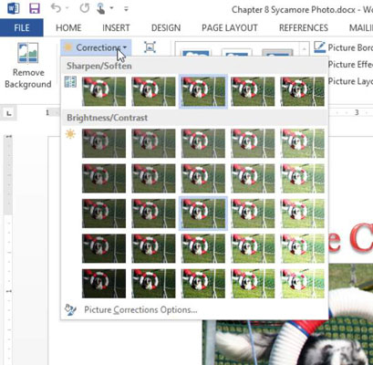Pick darkest thumbnail in first Brightness/Contrast row
The width and height of the screenshot is (373, 365).
click(104, 143)
